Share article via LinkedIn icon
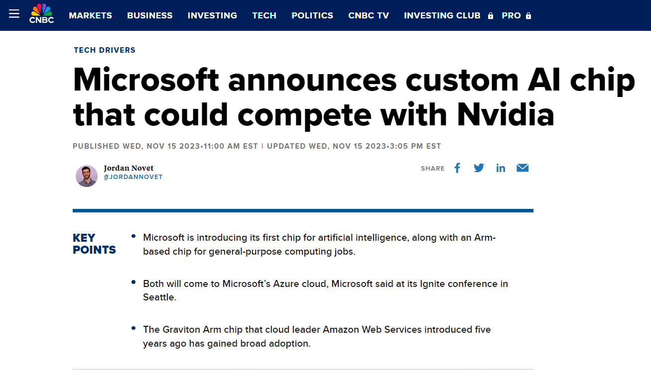Viewport: 651px width, 377px height. pos(501,168)
